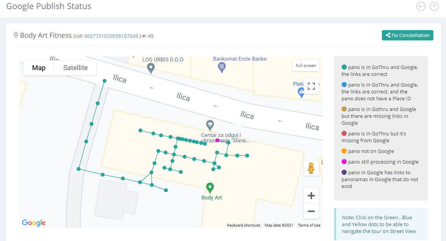This screenshot has width=446, height=241.
Task: Select the magenta processing pano dot
Action: pyautogui.click(x=217, y=140)
